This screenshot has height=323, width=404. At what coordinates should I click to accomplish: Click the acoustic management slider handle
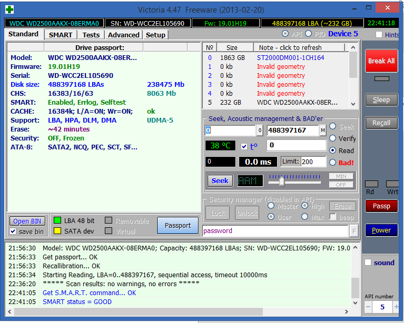point(282,181)
